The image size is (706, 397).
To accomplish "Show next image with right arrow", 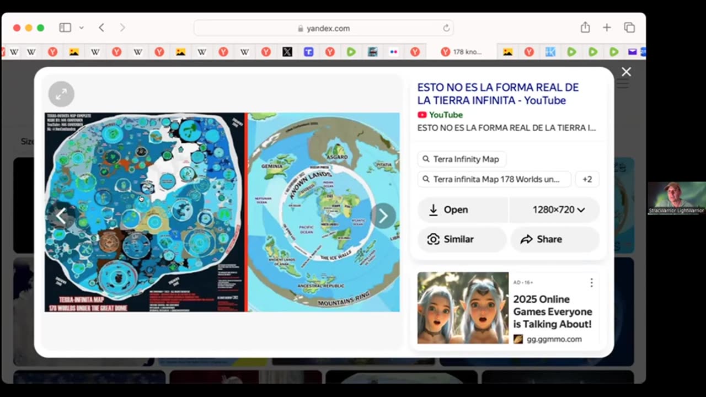I will pyautogui.click(x=383, y=215).
